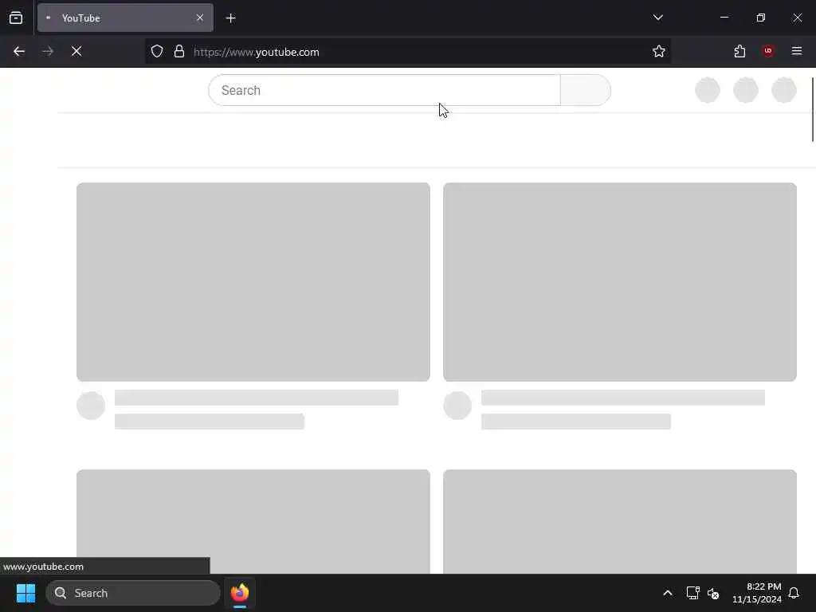Go back one page

tap(19, 51)
